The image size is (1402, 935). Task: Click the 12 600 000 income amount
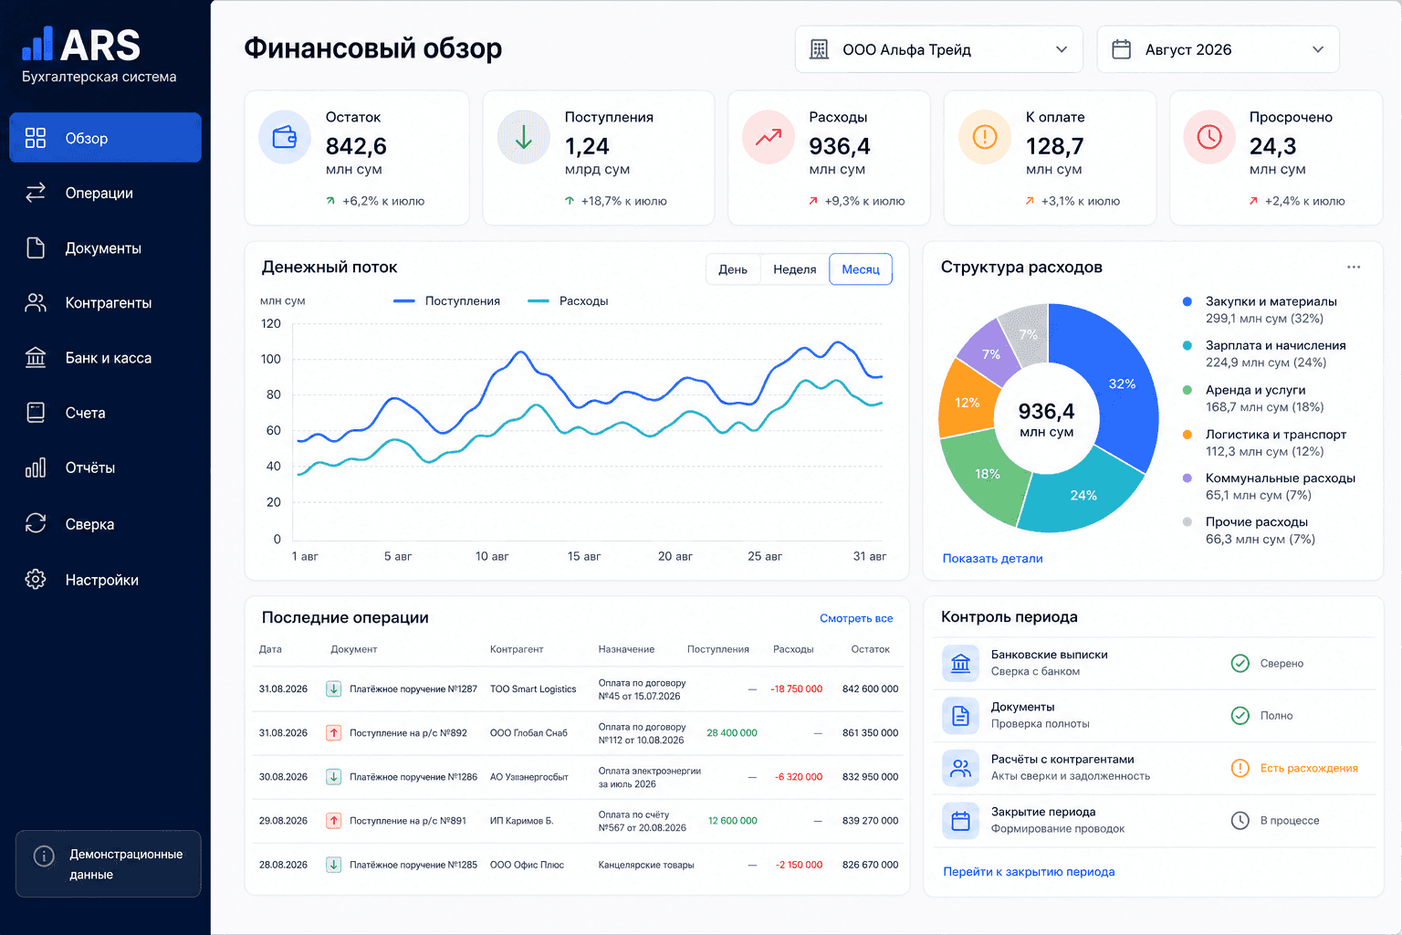(733, 821)
